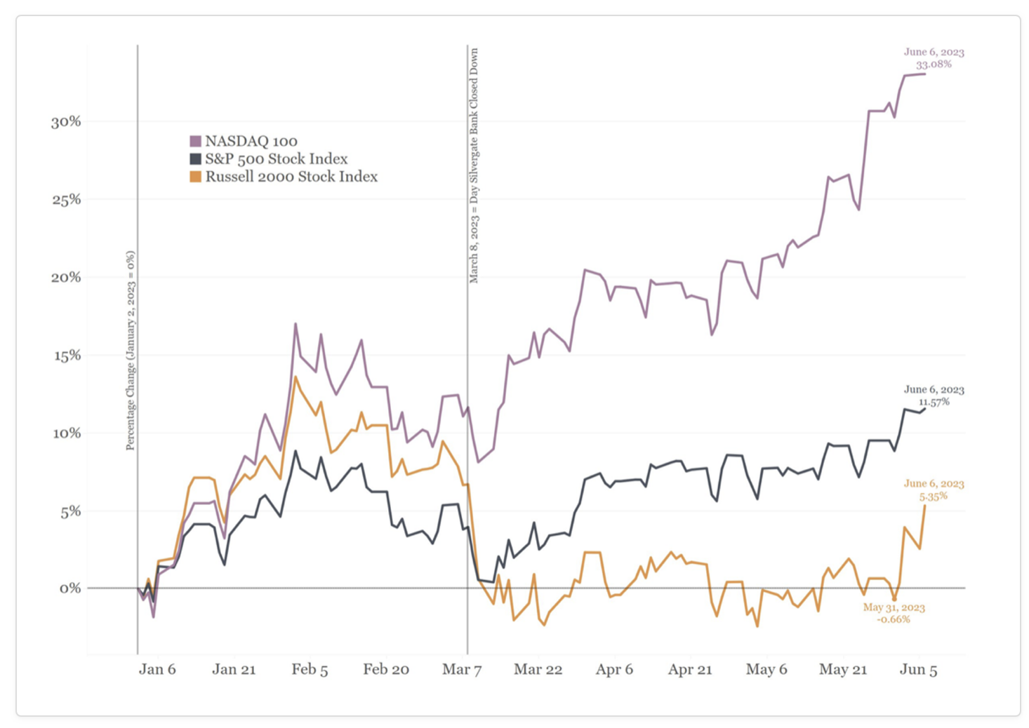Click the Percentage Change January 2 vertical label
The image size is (1029, 728).
pos(131,350)
